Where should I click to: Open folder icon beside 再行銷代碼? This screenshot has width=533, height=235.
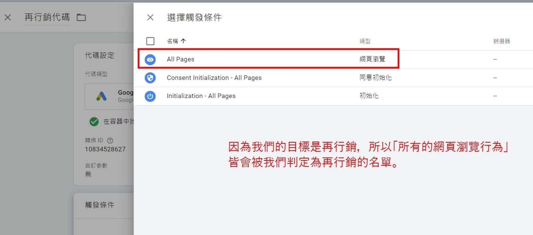point(81,17)
